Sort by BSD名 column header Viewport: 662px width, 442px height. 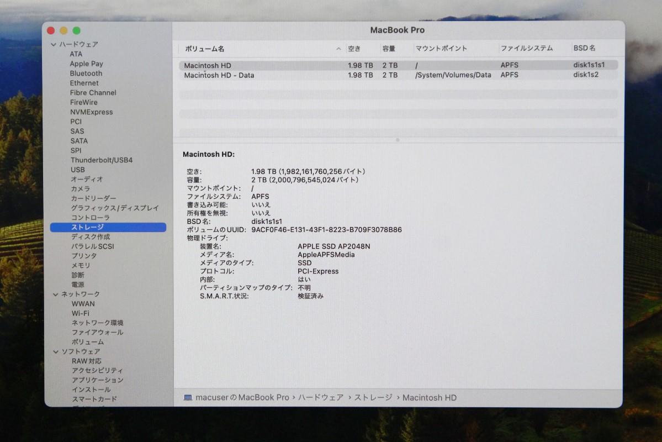[x=584, y=48]
